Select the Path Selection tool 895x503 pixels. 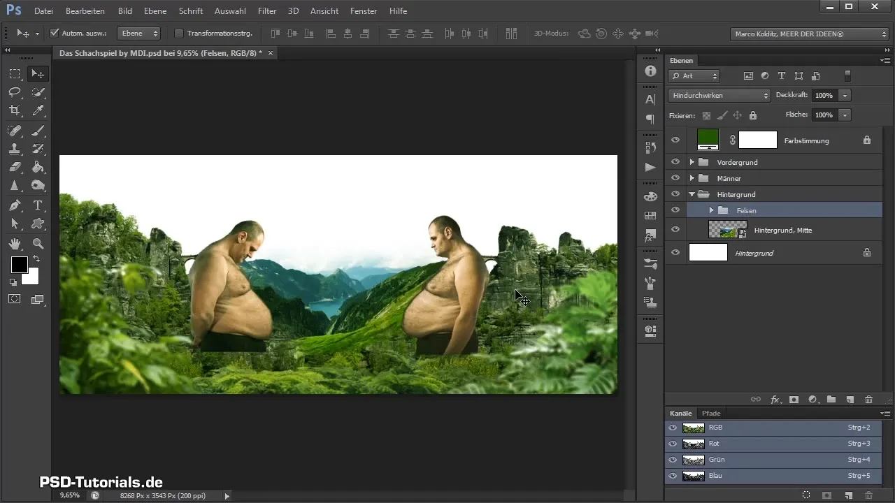[x=14, y=224]
